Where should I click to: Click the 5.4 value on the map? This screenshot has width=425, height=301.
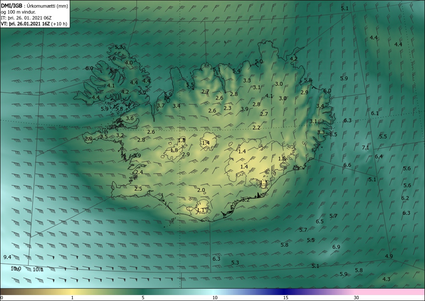(236, 71)
